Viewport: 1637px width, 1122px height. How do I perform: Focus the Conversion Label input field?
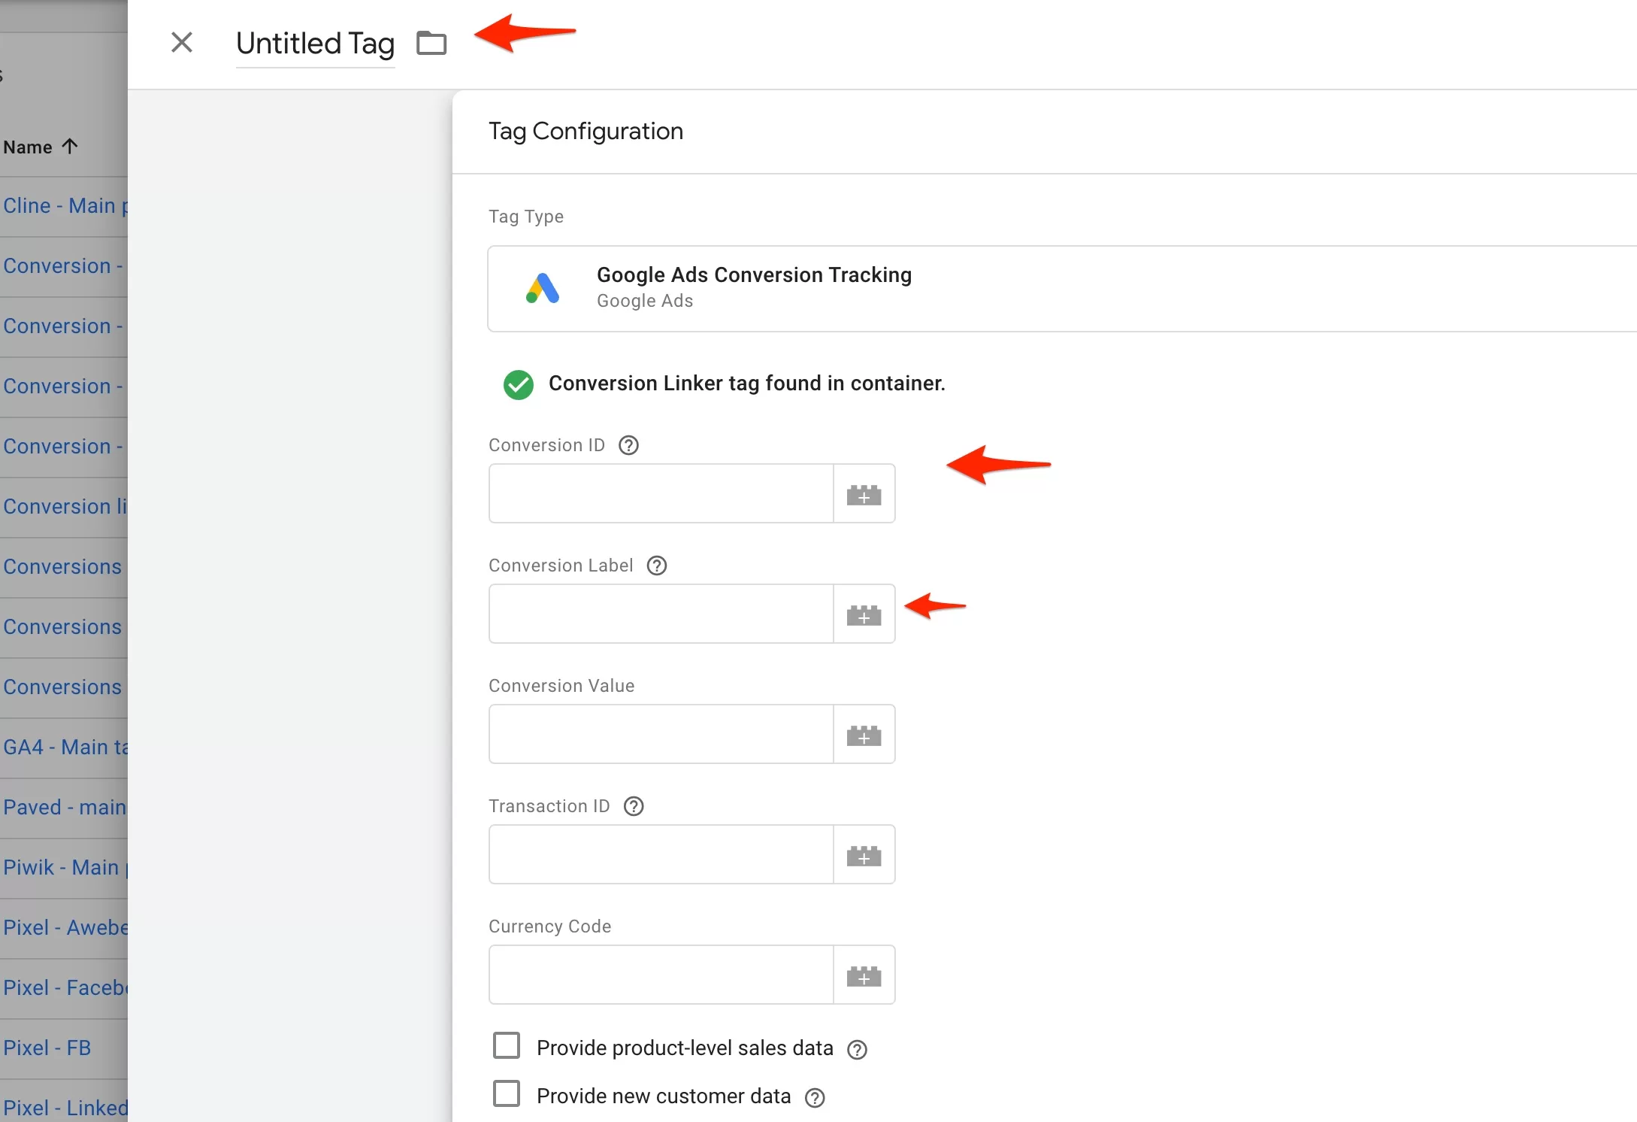coord(661,614)
